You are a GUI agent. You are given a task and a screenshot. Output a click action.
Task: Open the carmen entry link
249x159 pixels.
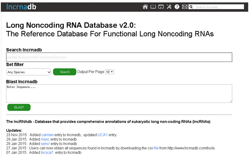pos(48,135)
